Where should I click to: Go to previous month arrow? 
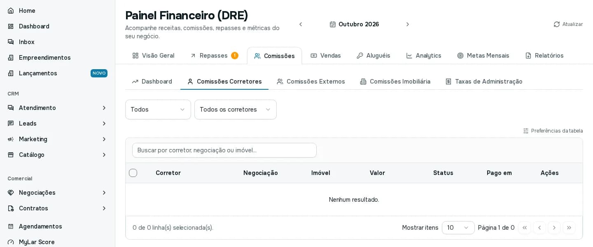click(301, 24)
